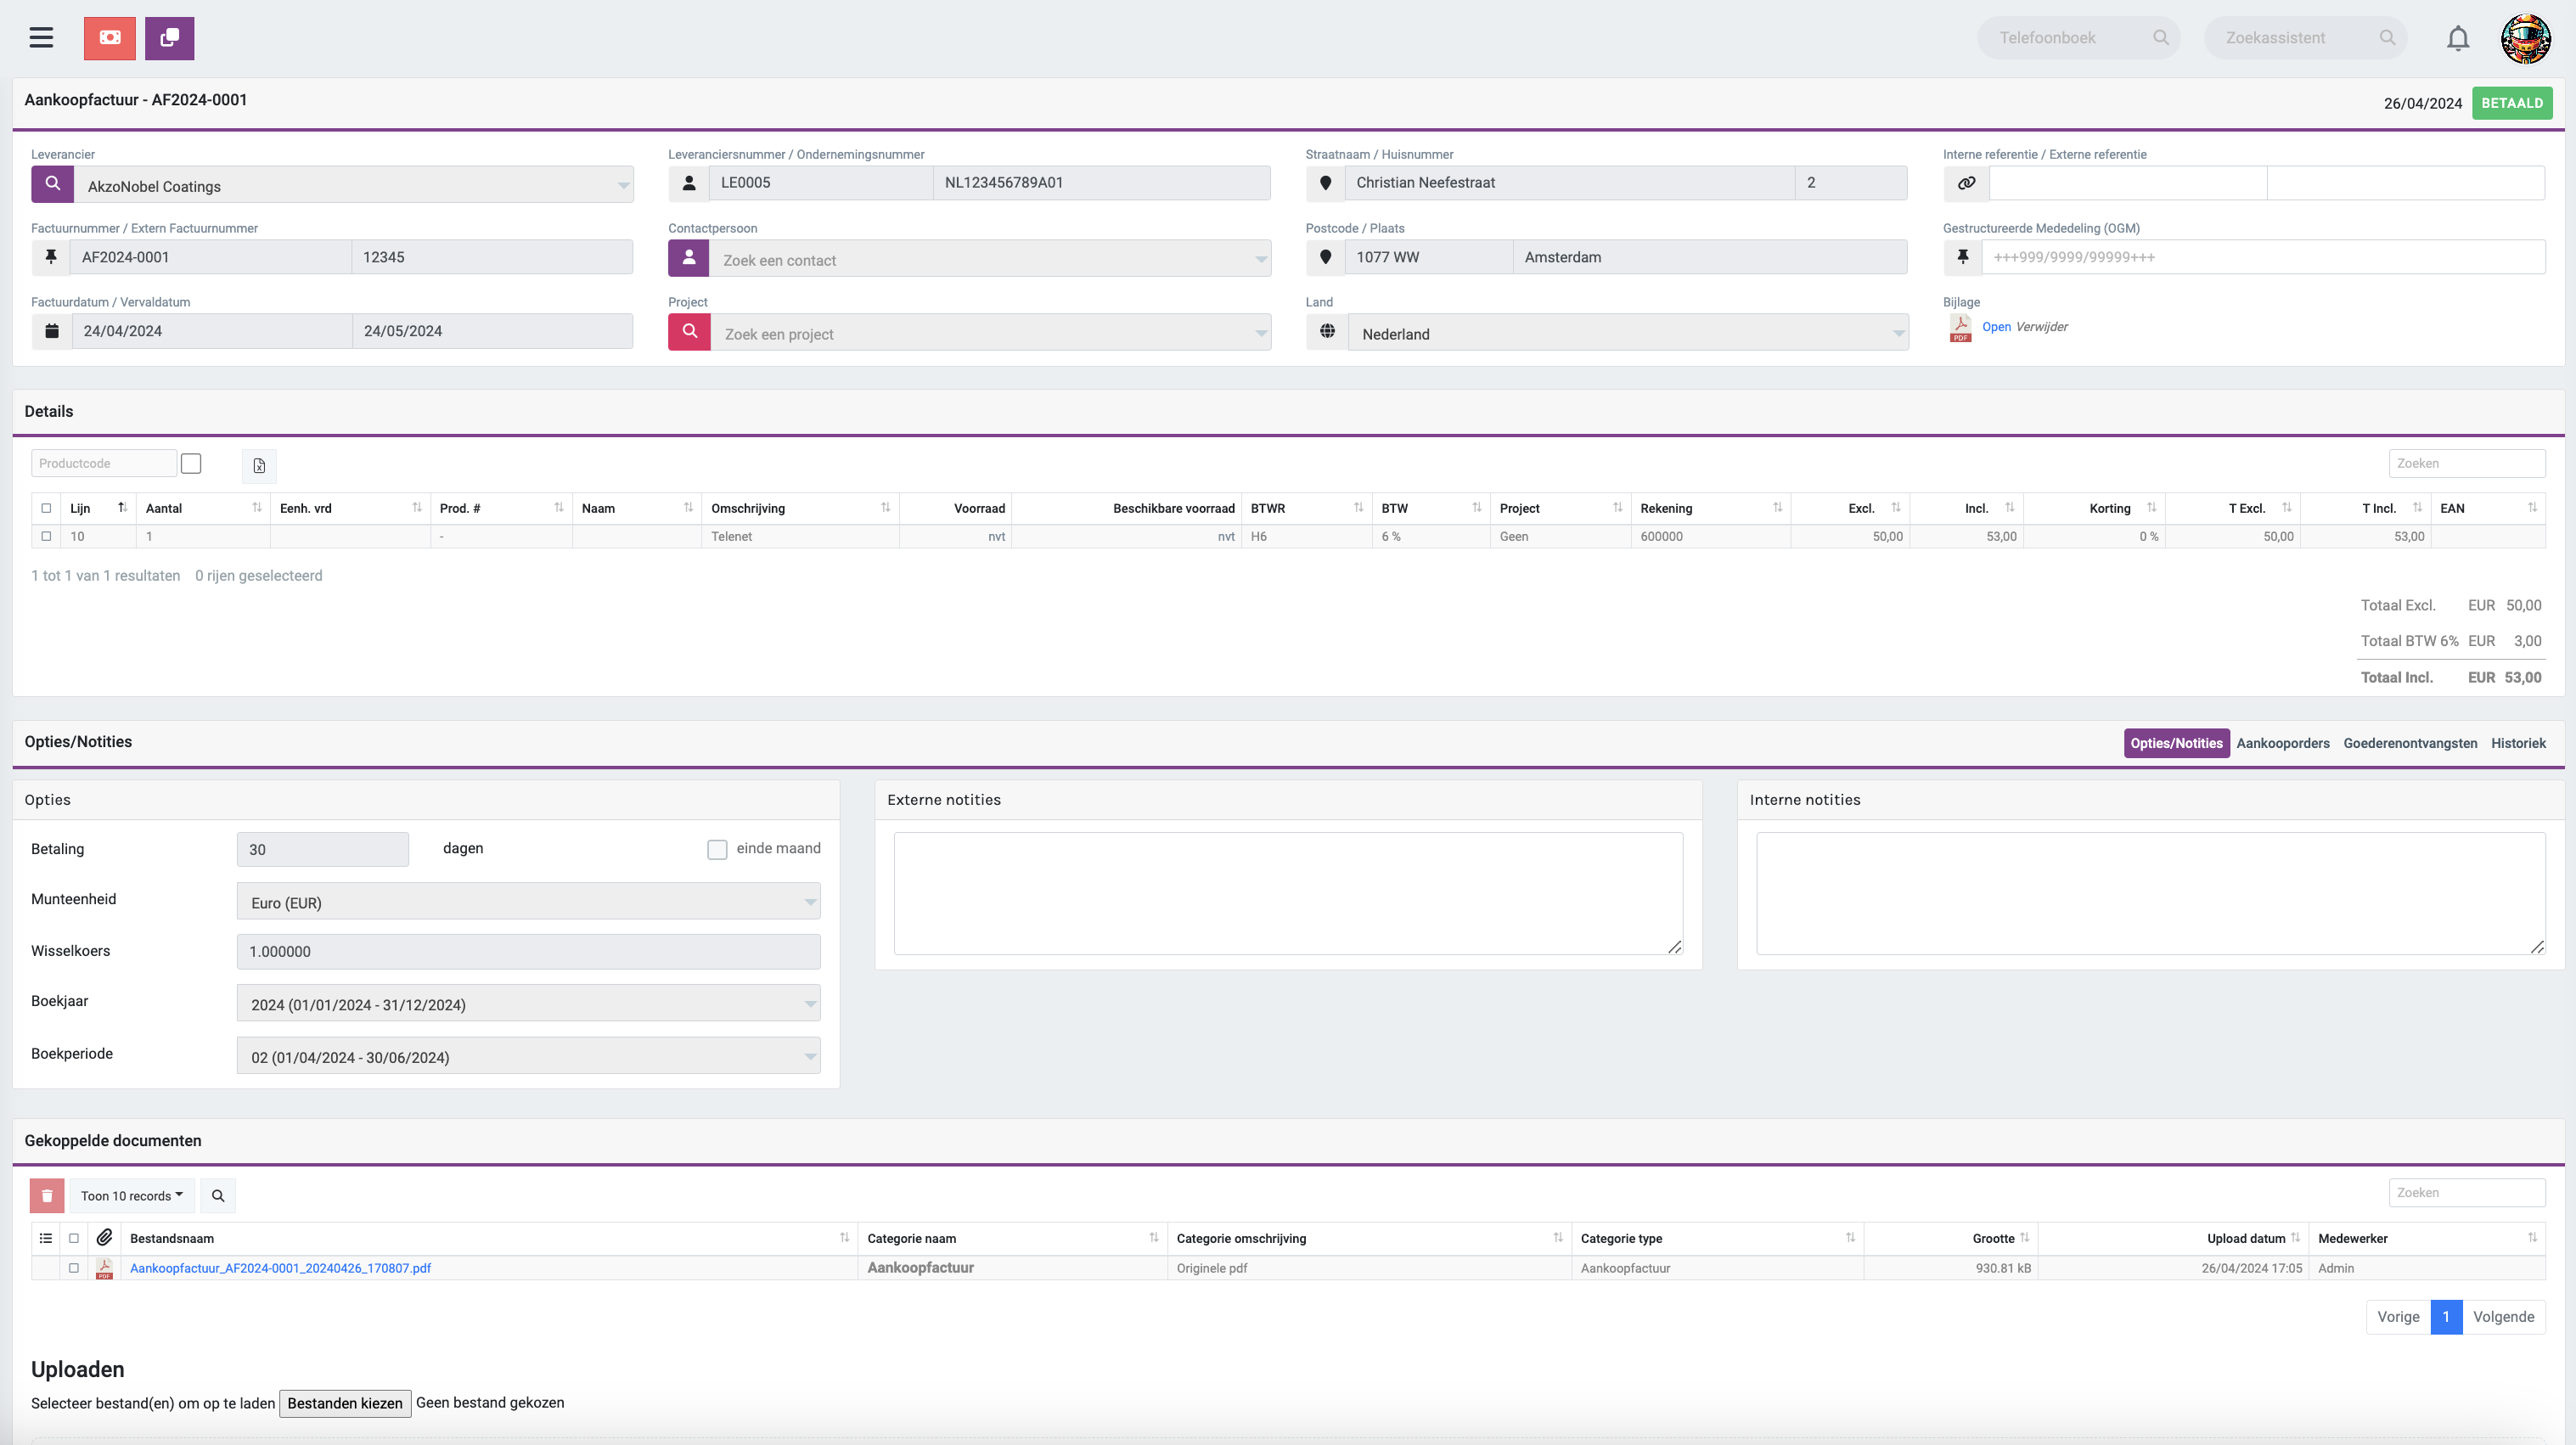
Task: Sort documents by Bestandsnaam column
Action: coord(488,1238)
